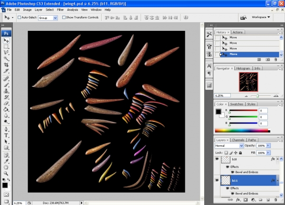
Task: Zoom out in Navigator panel
Action: (x=246, y=96)
